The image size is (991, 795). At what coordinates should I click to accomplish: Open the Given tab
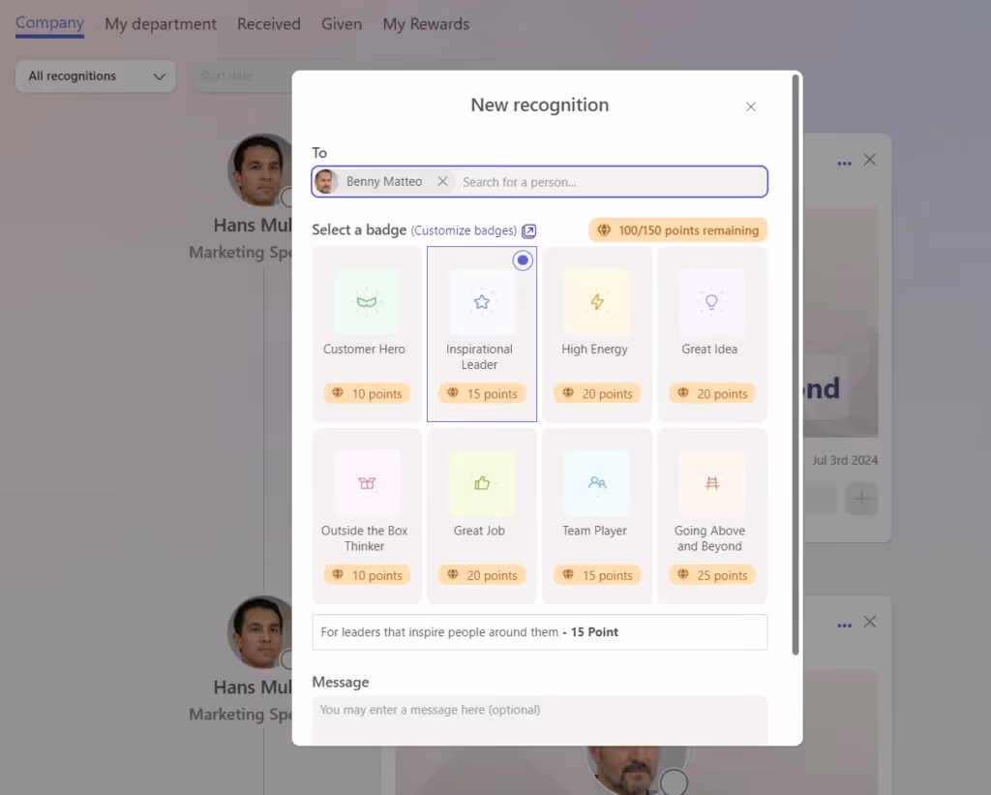click(342, 24)
